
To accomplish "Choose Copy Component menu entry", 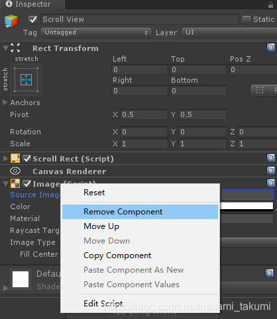I will point(140,255).
